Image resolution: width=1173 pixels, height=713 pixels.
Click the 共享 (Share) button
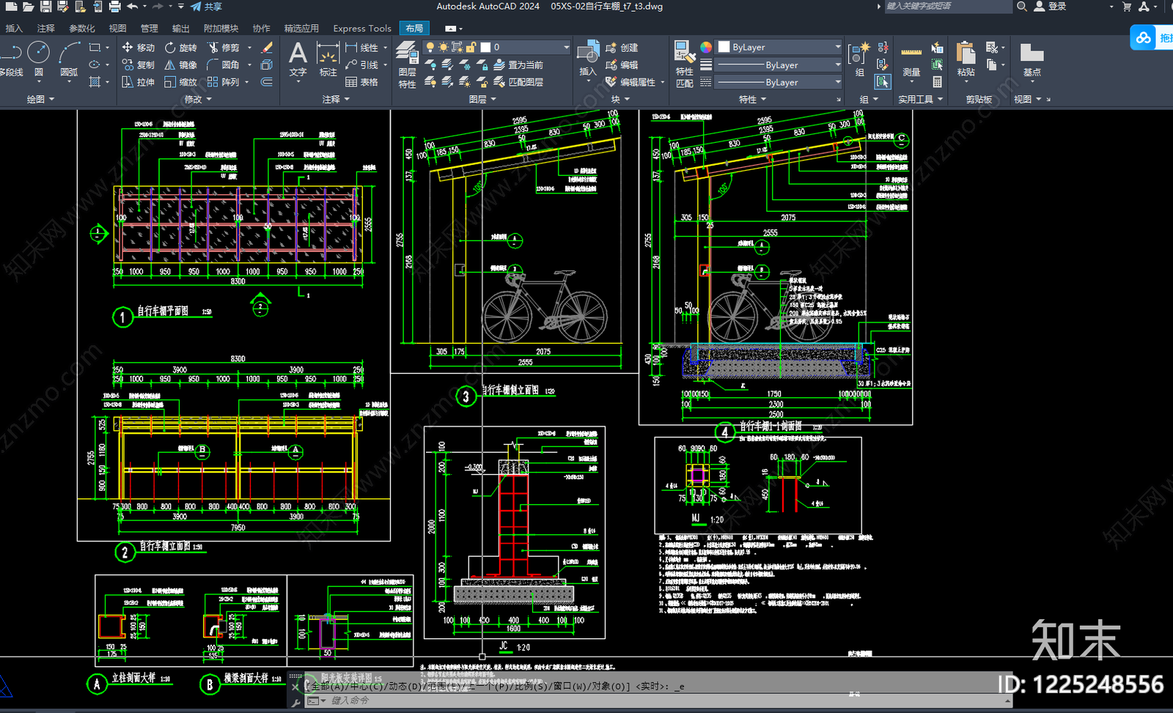[206, 7]
